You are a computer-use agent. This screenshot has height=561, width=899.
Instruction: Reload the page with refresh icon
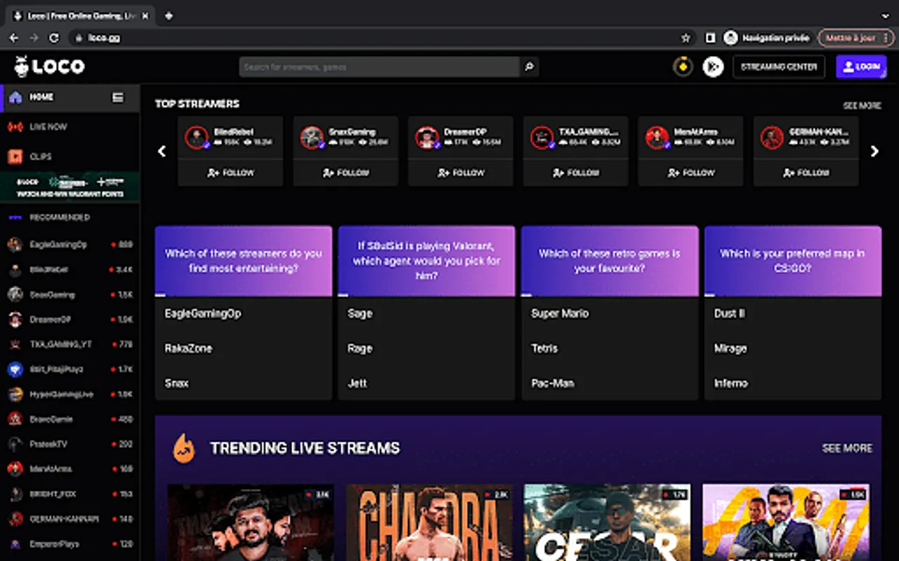54,38
